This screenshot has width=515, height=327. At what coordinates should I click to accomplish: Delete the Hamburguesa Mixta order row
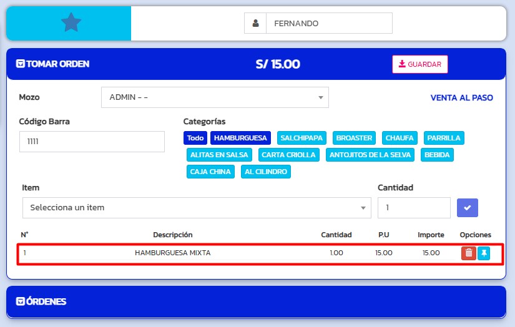point(468,253)
